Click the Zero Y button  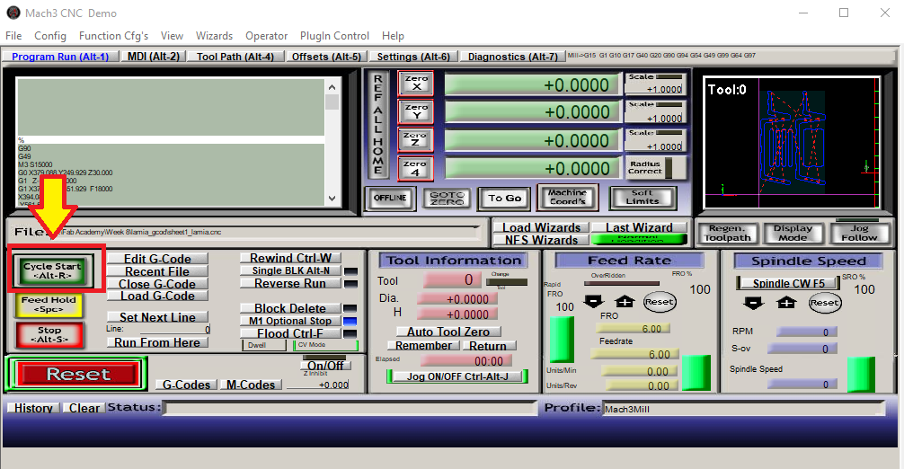pos(416,111)
